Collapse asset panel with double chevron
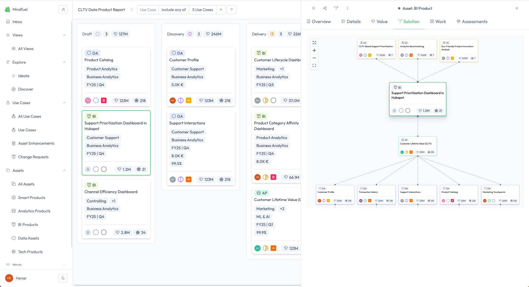The height and width of the screenshot is (287, 529). click(517, 8)
